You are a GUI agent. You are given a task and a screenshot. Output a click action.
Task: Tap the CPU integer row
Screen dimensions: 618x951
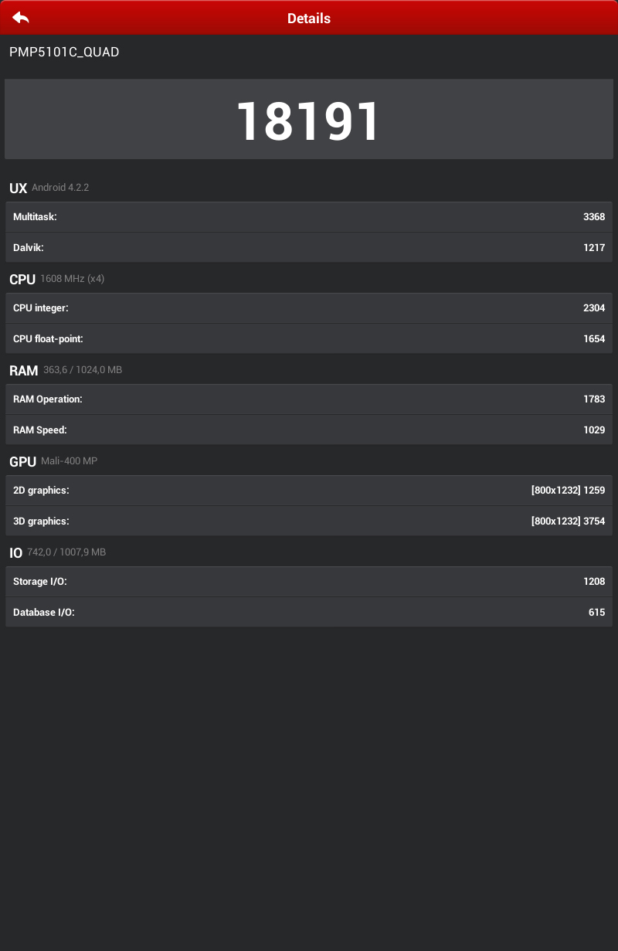click(x=309, y=308)
